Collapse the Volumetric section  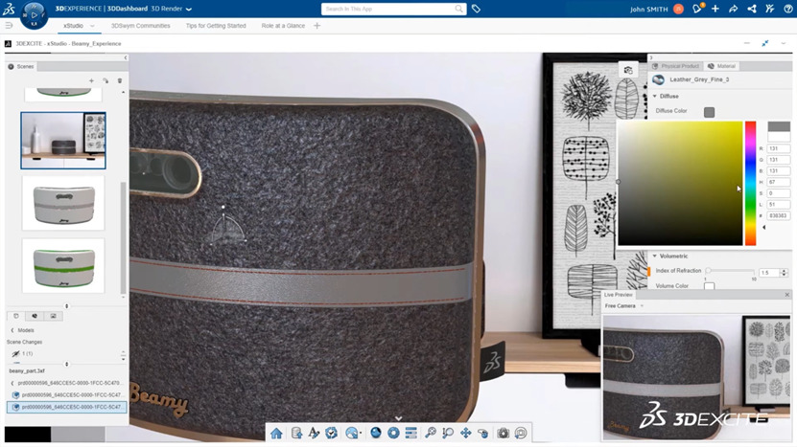pos(655,257)
